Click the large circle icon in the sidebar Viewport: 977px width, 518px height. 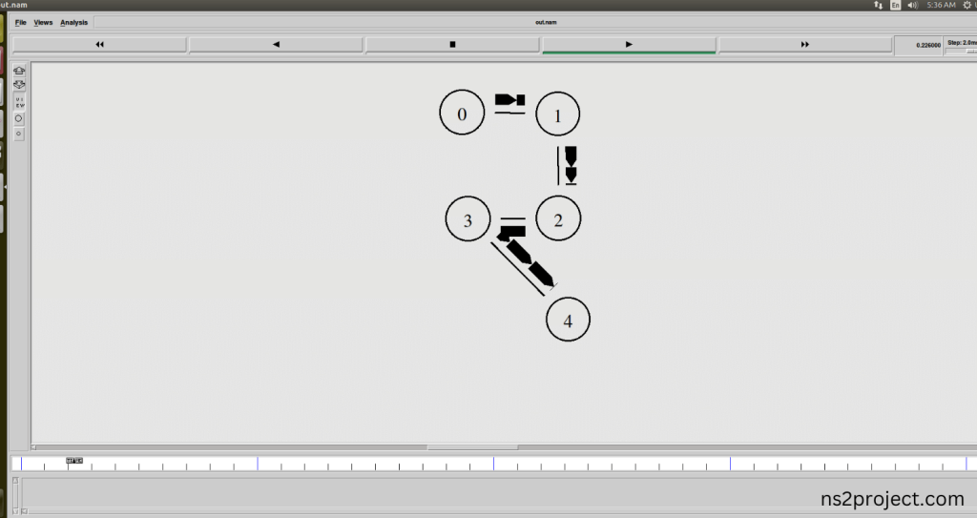point(19,118)
